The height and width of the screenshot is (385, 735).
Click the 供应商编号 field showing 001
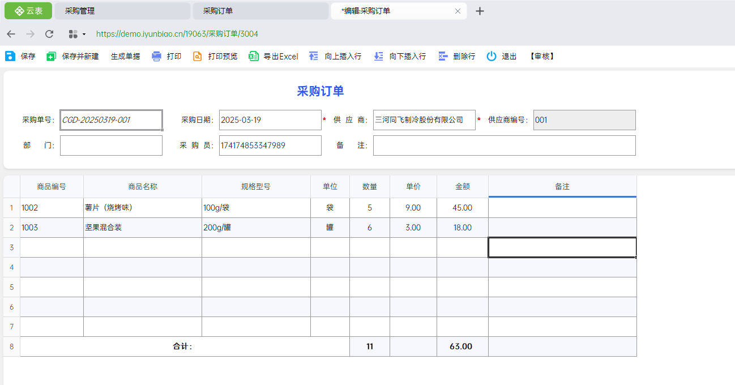coord(584,120)
